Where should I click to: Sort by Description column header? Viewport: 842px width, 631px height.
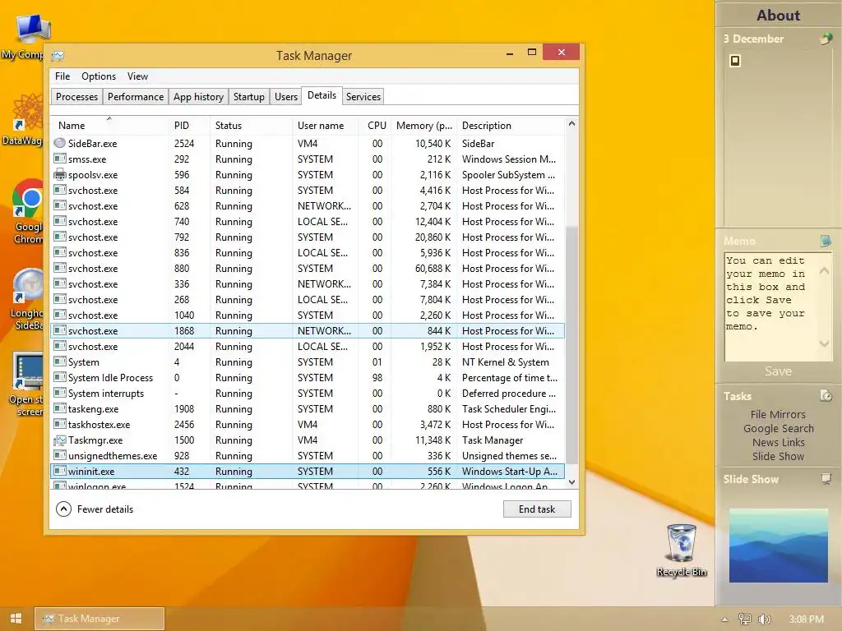point(510,126)
